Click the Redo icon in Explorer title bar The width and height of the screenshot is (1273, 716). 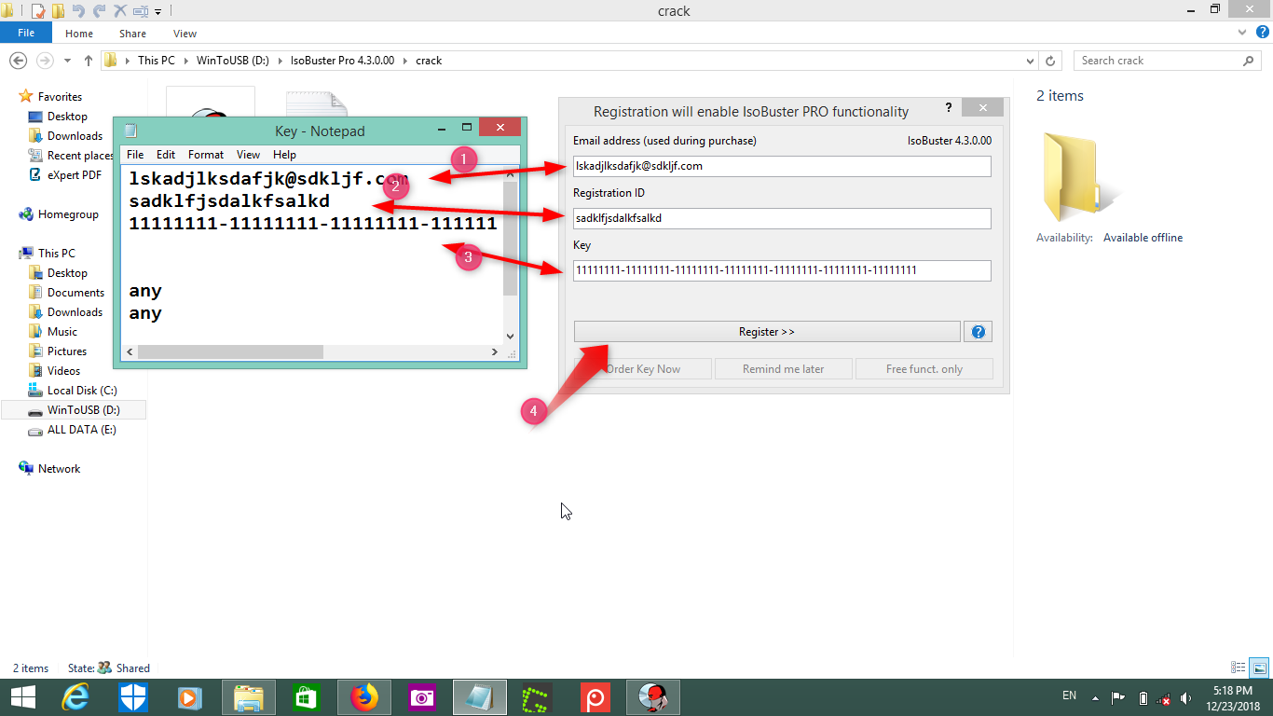click(x=99, y=11)
